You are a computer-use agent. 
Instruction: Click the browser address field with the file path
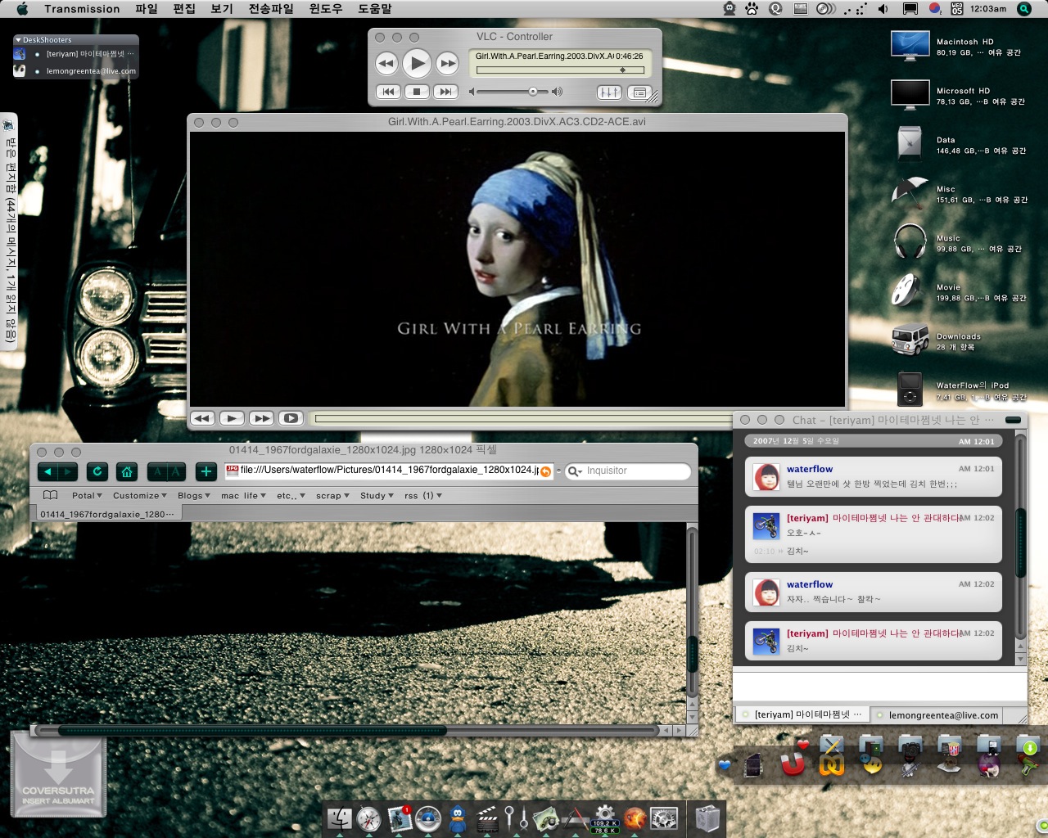(x=389, y=471)
